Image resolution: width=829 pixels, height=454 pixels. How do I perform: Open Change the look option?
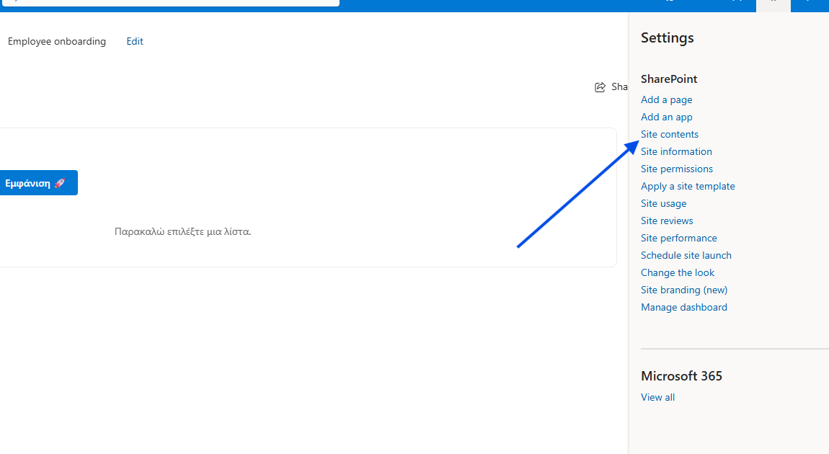(678, 273)
